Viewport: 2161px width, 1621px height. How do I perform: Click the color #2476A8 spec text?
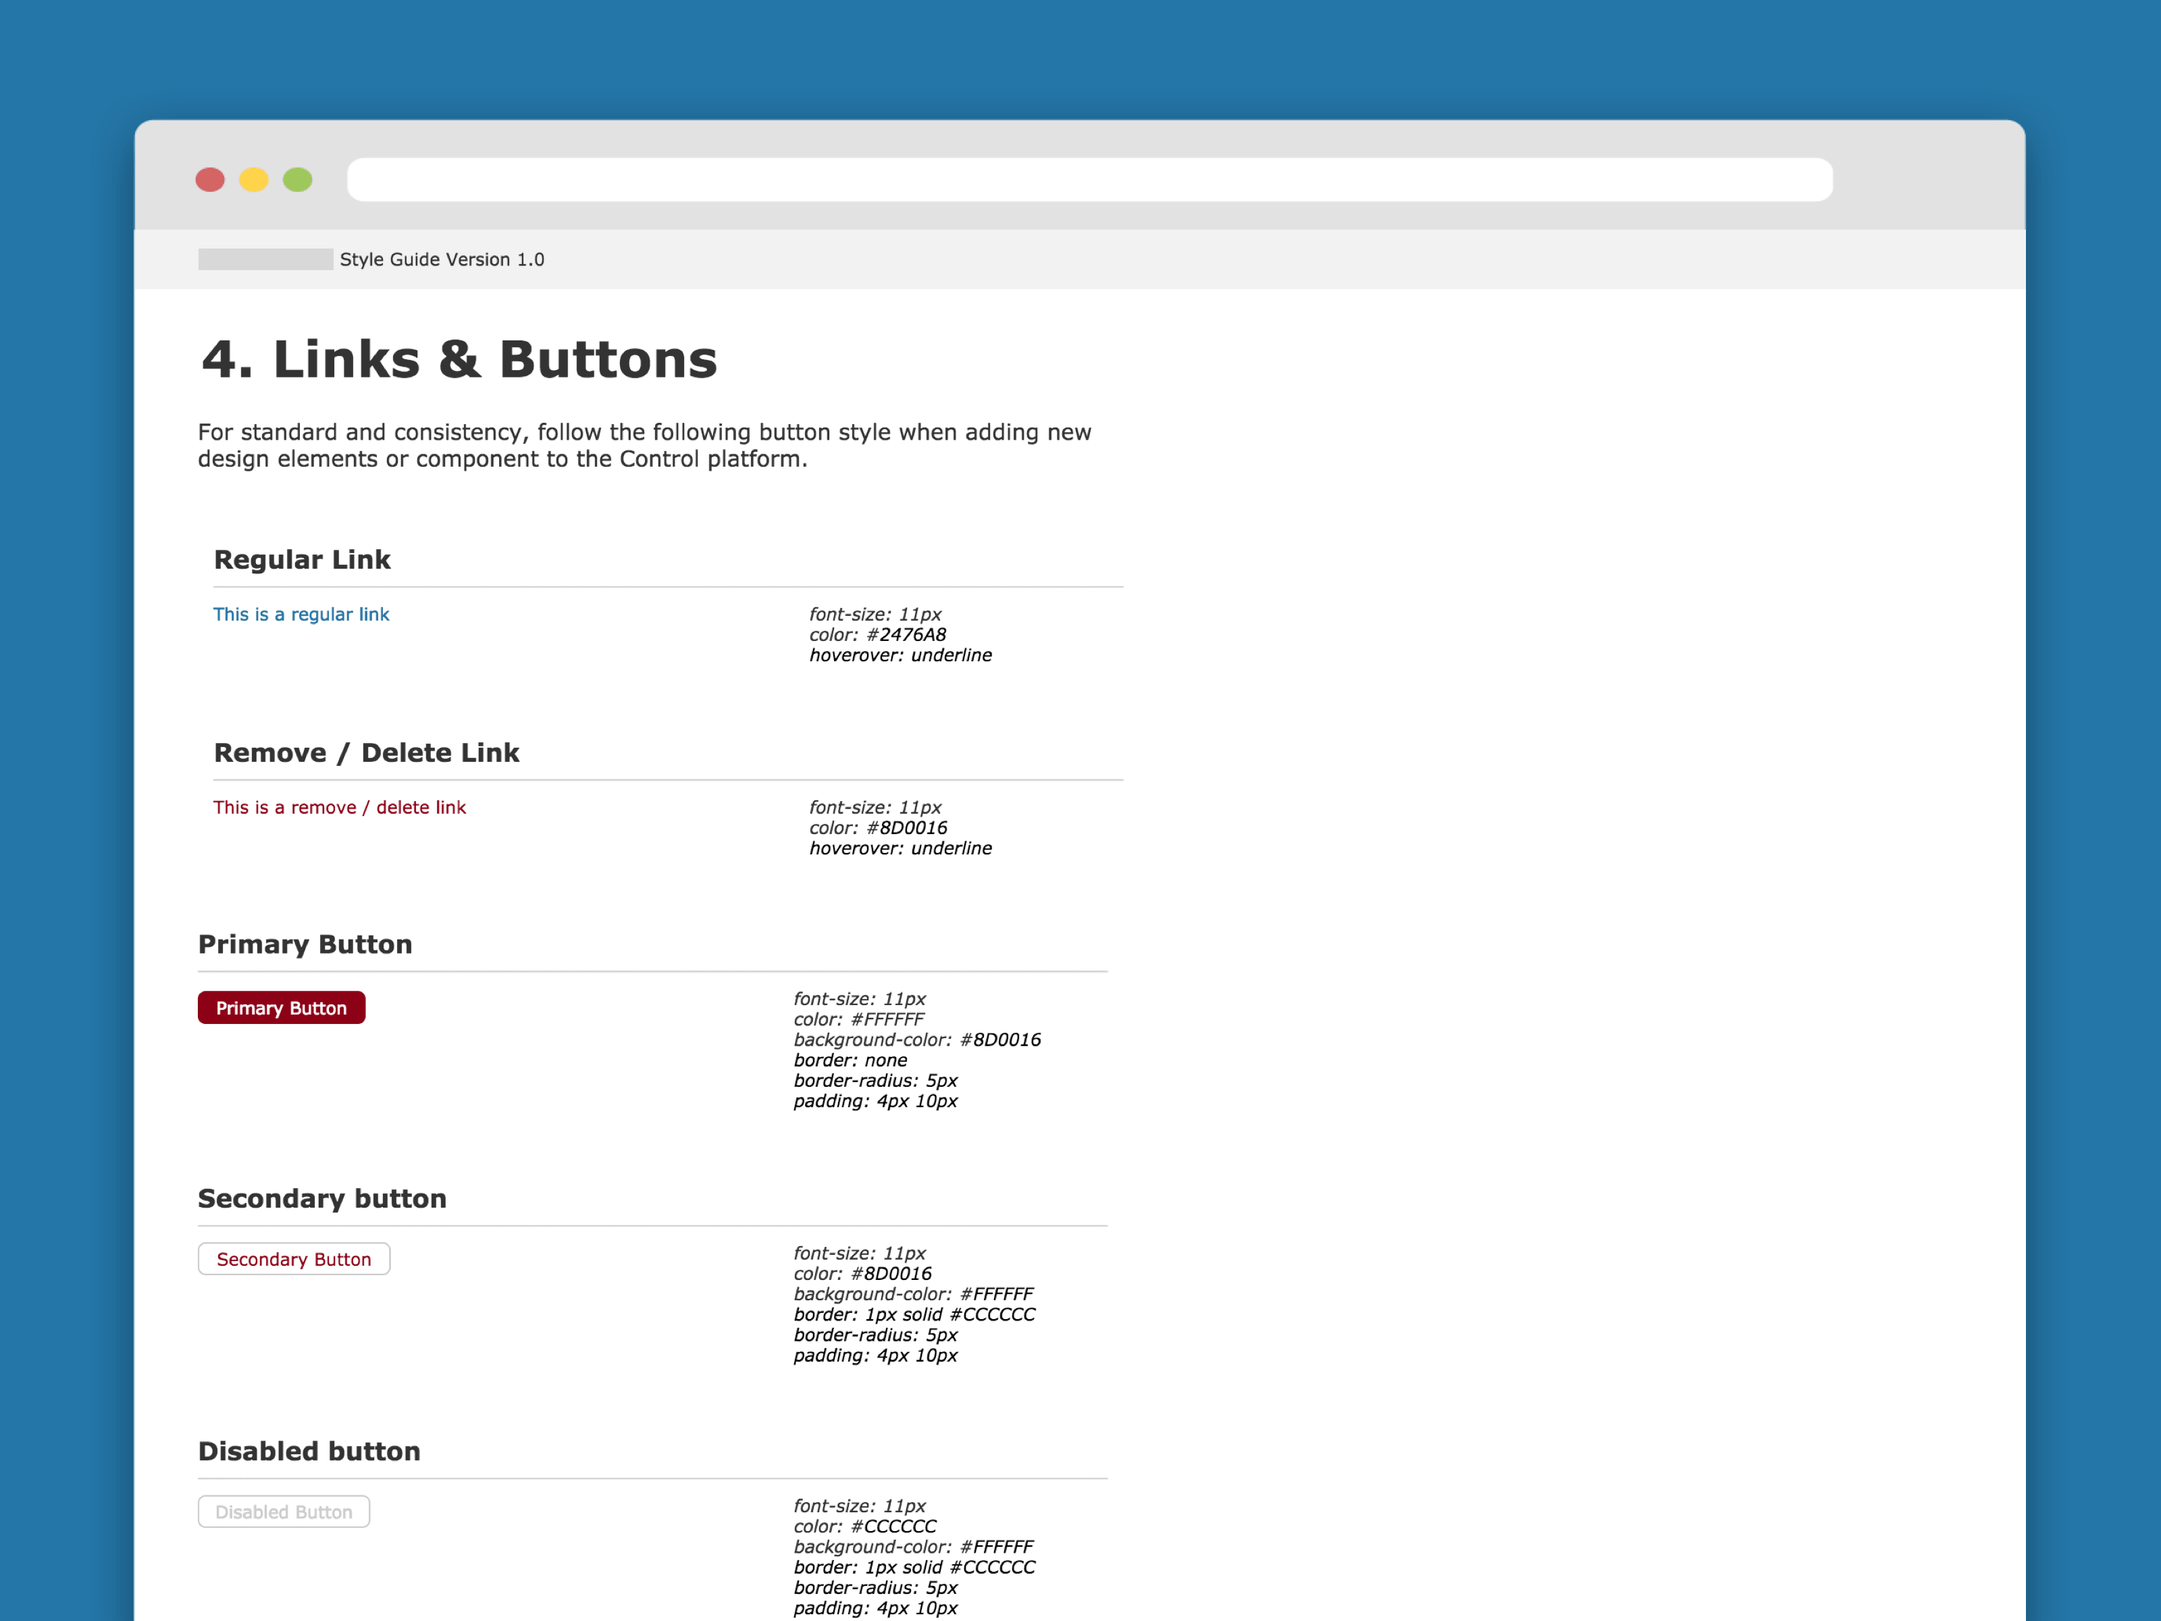877,635
